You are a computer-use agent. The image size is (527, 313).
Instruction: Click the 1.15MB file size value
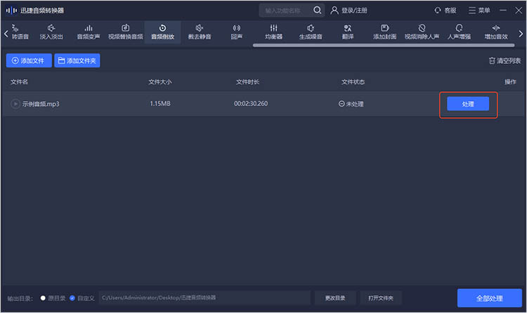click(x=160, y=104)
